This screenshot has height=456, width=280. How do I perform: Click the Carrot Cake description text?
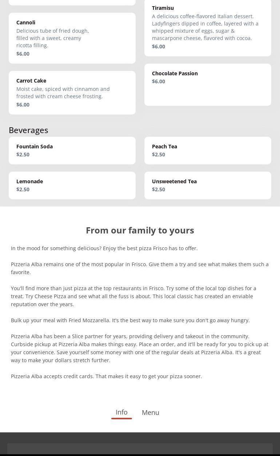63,93
